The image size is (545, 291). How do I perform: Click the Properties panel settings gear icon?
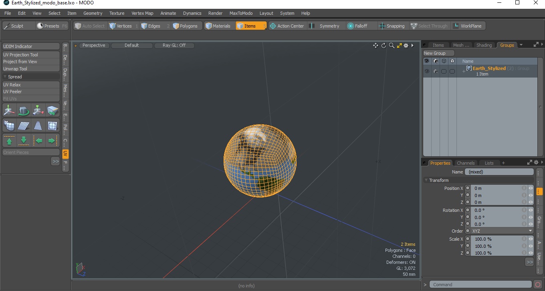(x=536, y=163)
